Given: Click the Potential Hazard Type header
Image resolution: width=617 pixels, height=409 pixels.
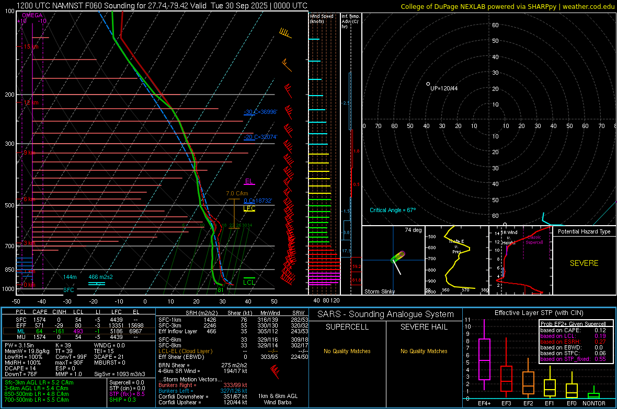Looking at the screenshot, I should 584,231.
